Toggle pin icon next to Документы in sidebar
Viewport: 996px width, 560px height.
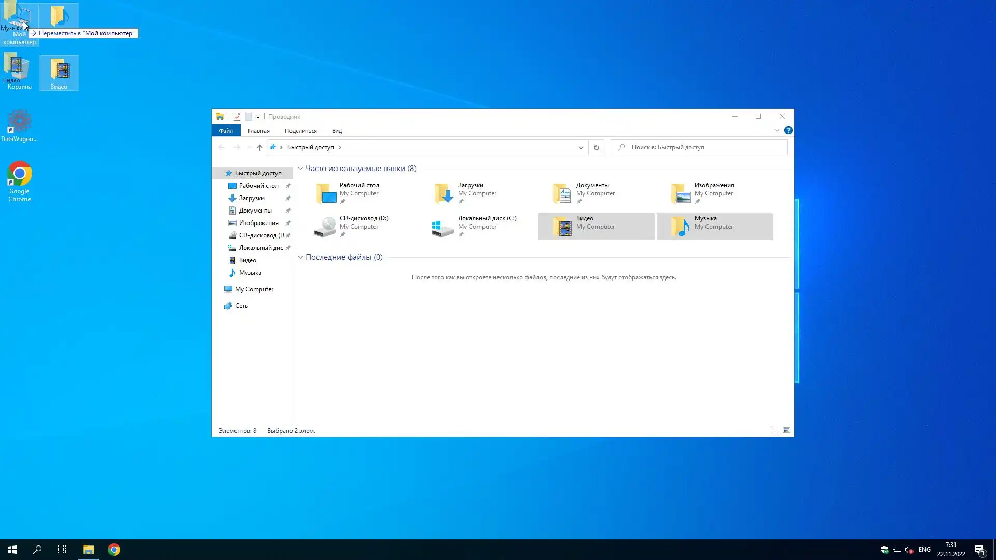[288, 211]
